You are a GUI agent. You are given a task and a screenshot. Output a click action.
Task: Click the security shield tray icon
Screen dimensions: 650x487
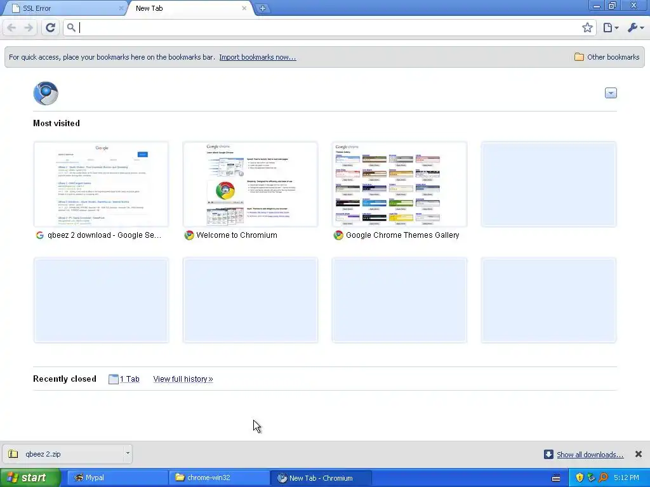pyautogui.click(x=580, y=477)
